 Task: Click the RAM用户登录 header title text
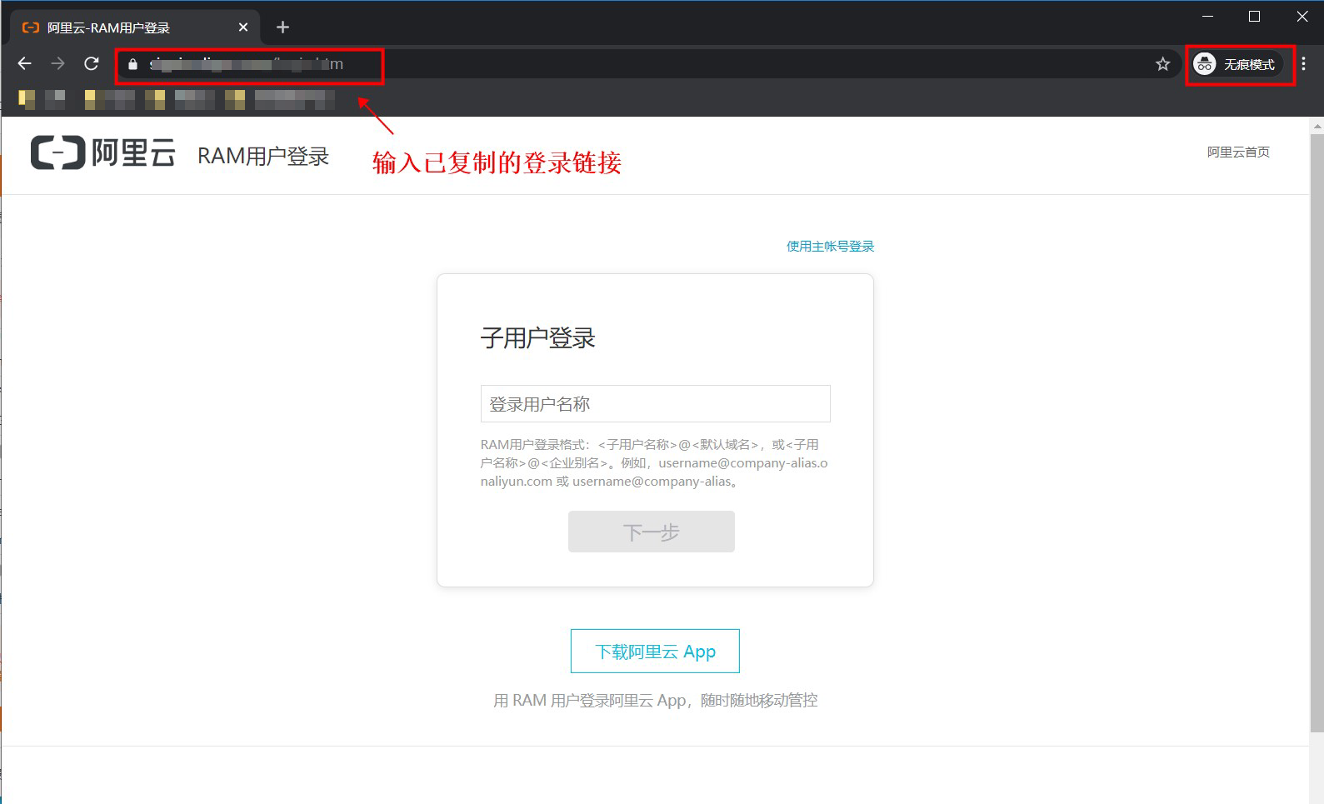(263, 156)
